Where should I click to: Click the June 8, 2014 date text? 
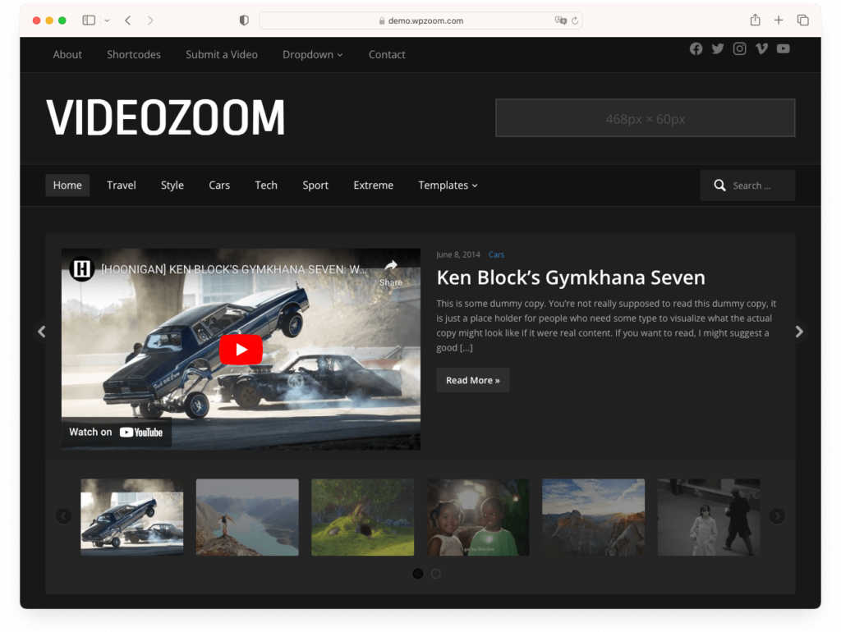point(458,254)
